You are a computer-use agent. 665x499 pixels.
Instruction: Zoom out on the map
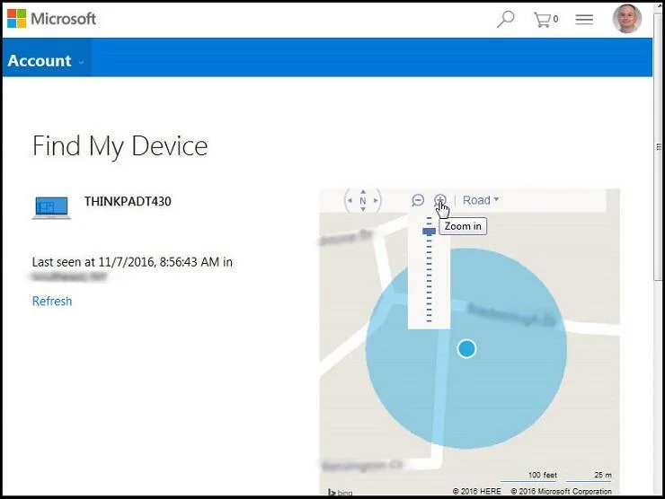click(x=418, y=200)
